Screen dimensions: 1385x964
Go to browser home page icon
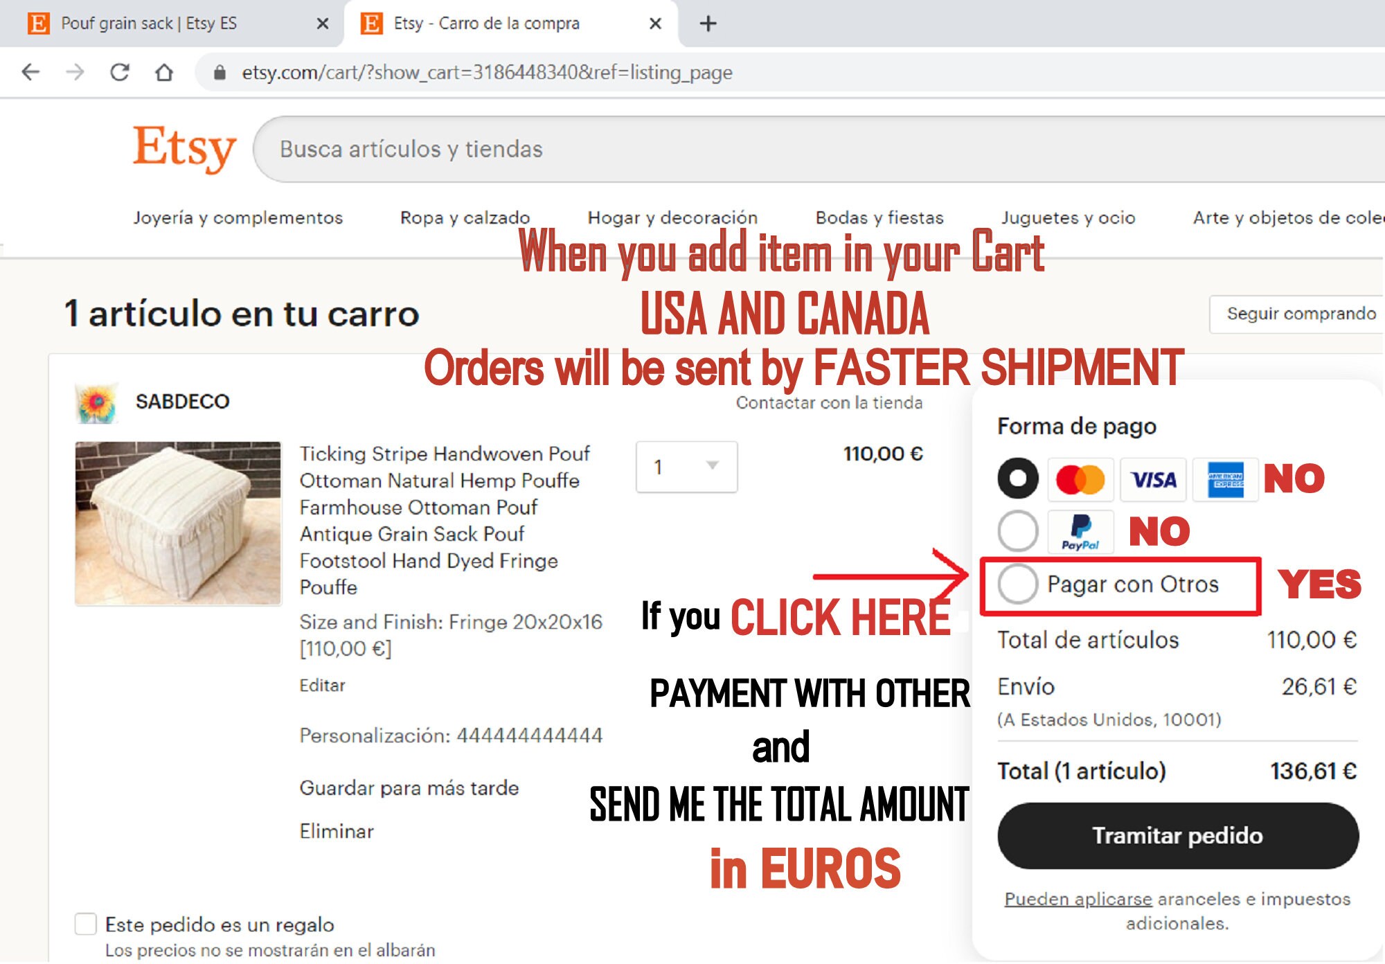pyautogui.click(x=164, y=72)
